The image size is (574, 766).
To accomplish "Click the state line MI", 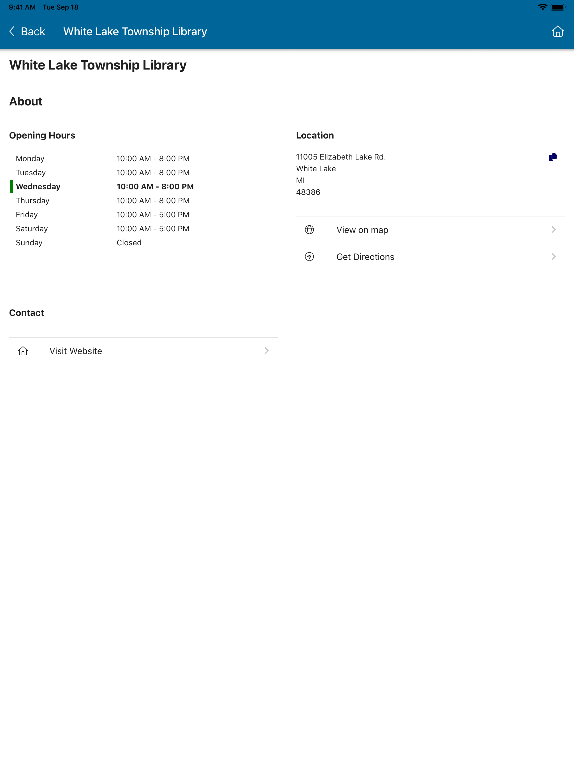I will tap(300, 180).
